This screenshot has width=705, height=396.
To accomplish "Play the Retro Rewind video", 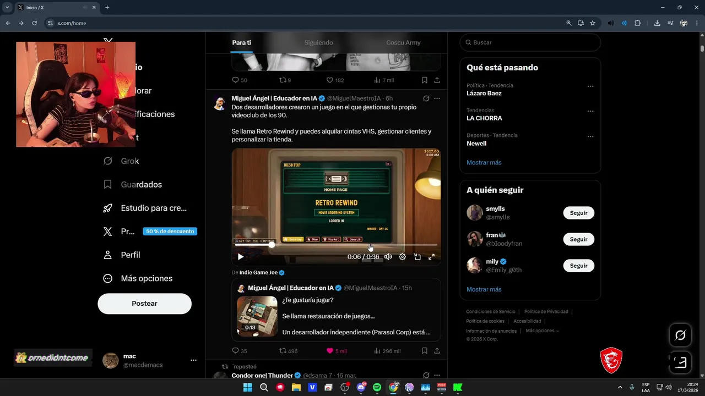I will pos(241,257).
